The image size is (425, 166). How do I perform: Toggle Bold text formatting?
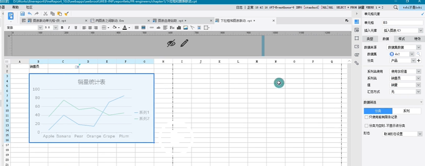point(62,27)
